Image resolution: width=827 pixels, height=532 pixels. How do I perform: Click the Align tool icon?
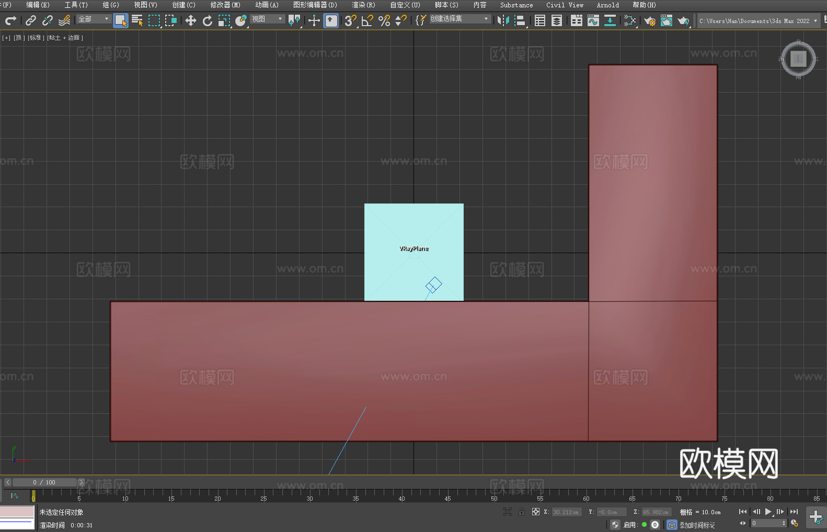click(x=520, y=20)
